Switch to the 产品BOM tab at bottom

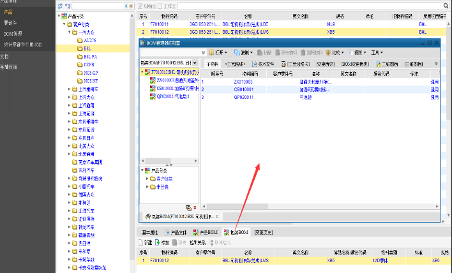(206, 233)
